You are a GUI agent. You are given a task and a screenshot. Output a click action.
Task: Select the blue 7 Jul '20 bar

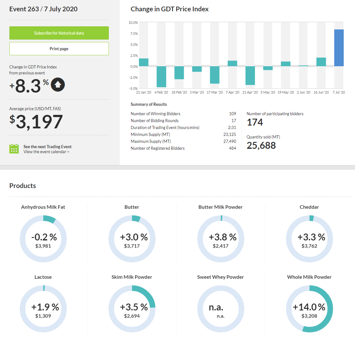pyautogui.click(x=339, y=48)
